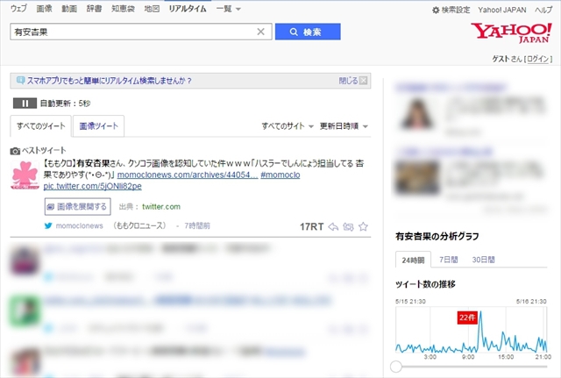The image size is (561, 378).
Task: Click the ログイン link
Action: (538, 59)
